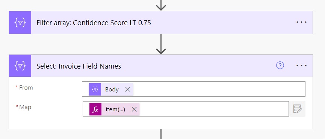Click the arrow above Filter array action

(x=161, y=5)
